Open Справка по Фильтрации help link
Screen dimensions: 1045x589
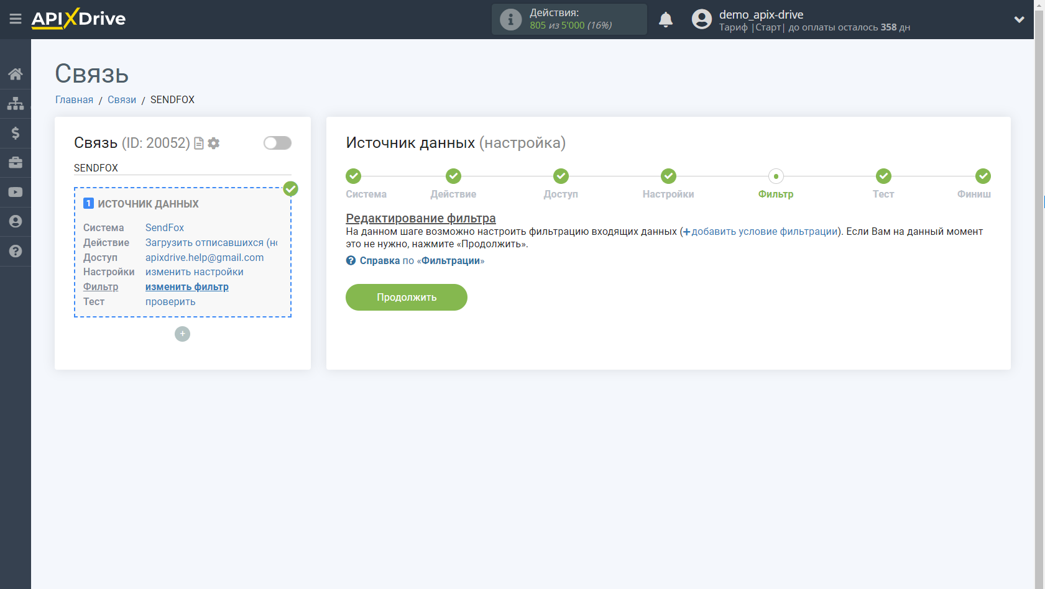415,261
